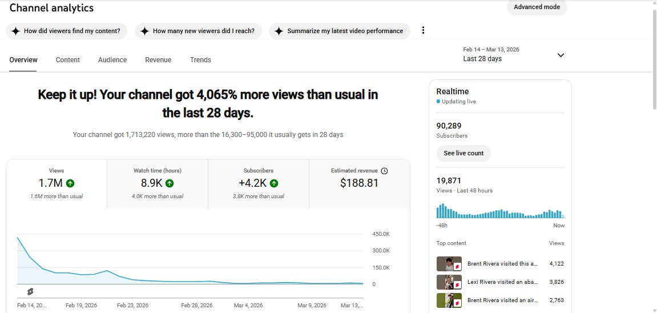Go to the Revenue tab
The image size is (657, 313).
158,60
